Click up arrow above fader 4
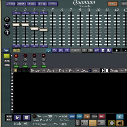127x127 pixels. click(x=43, y=13)
